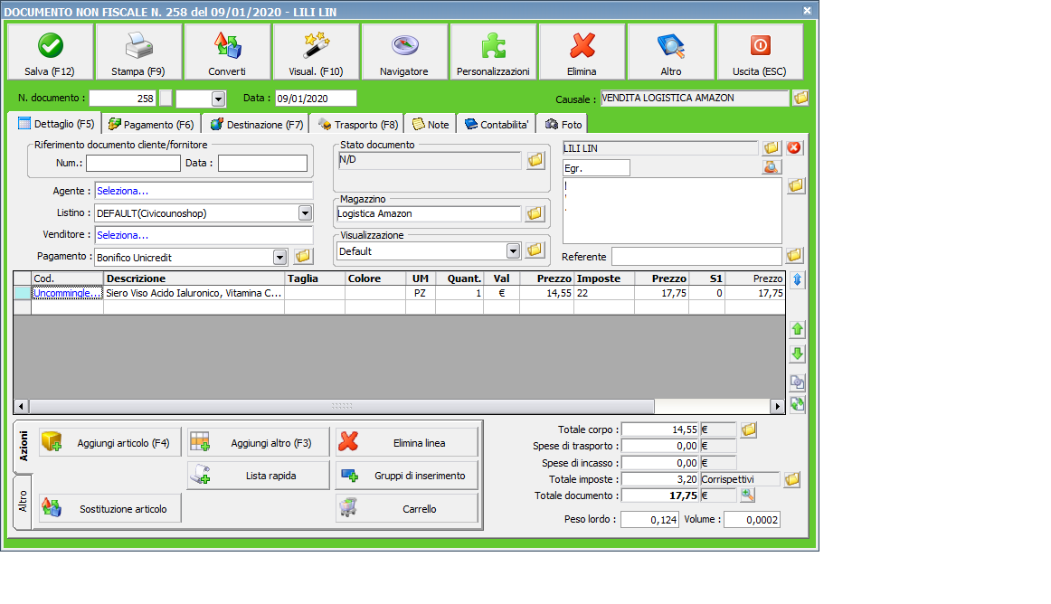Screen dimensions: 1051x604
Task: Open the Uncommingle... item code link
Action: (67, 293)
